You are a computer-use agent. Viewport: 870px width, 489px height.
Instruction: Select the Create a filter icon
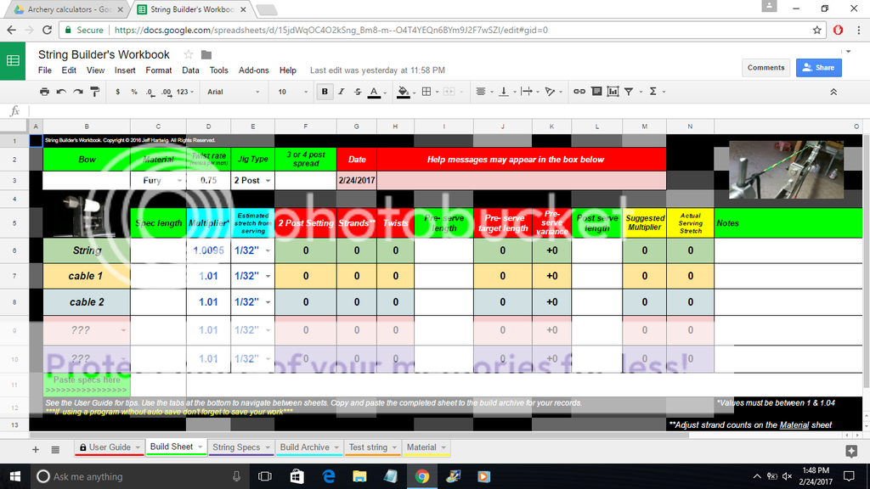click(628, 92)
